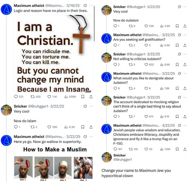Share the 'Jewish people value wisdom' tweet
The image size is (192, 183).
[x=185, y=149]
